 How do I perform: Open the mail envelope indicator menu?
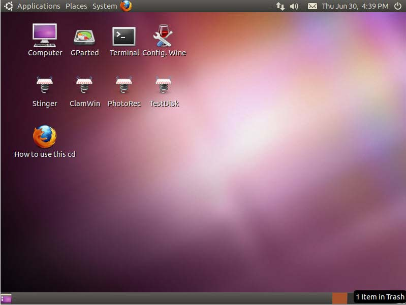(x=312, y=6)
